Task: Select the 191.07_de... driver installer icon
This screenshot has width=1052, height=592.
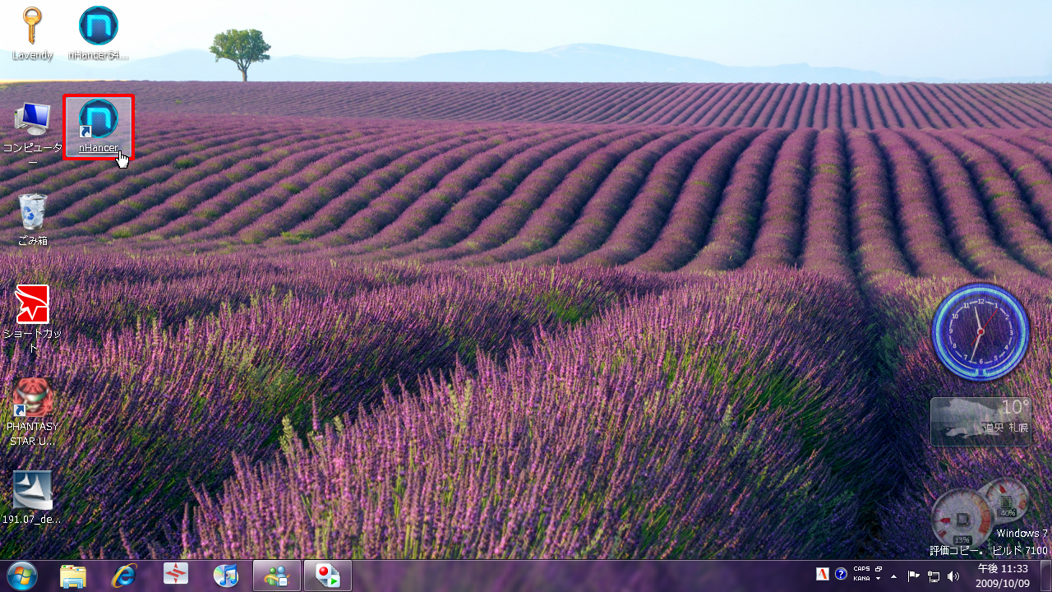Action: click(x=33, y=497)
